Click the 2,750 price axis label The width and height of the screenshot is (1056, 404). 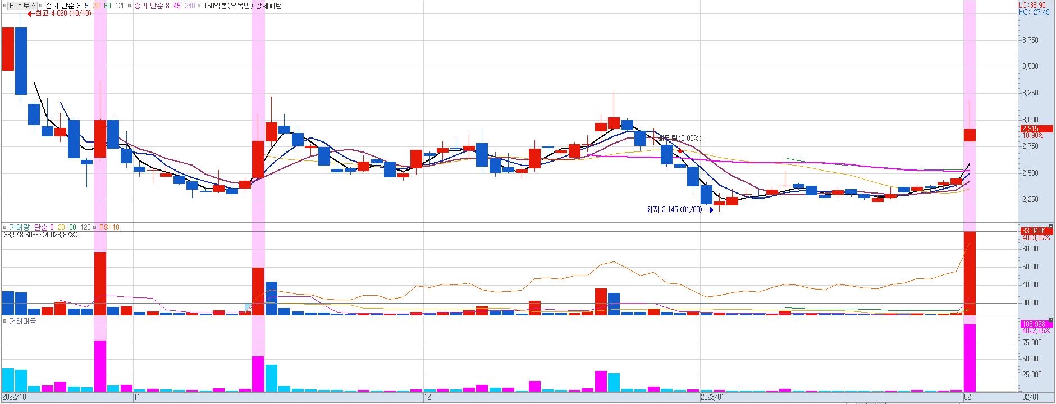tap(1030, 146)
